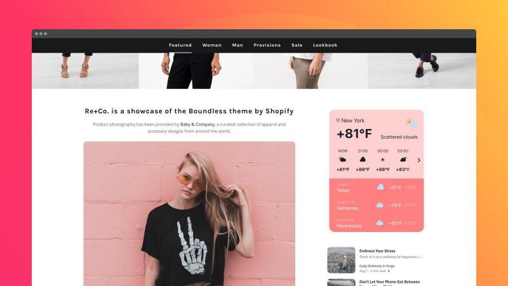Click Today's forecast cloud icon
This screenshot has height=286, width=508.
[380, 187]
